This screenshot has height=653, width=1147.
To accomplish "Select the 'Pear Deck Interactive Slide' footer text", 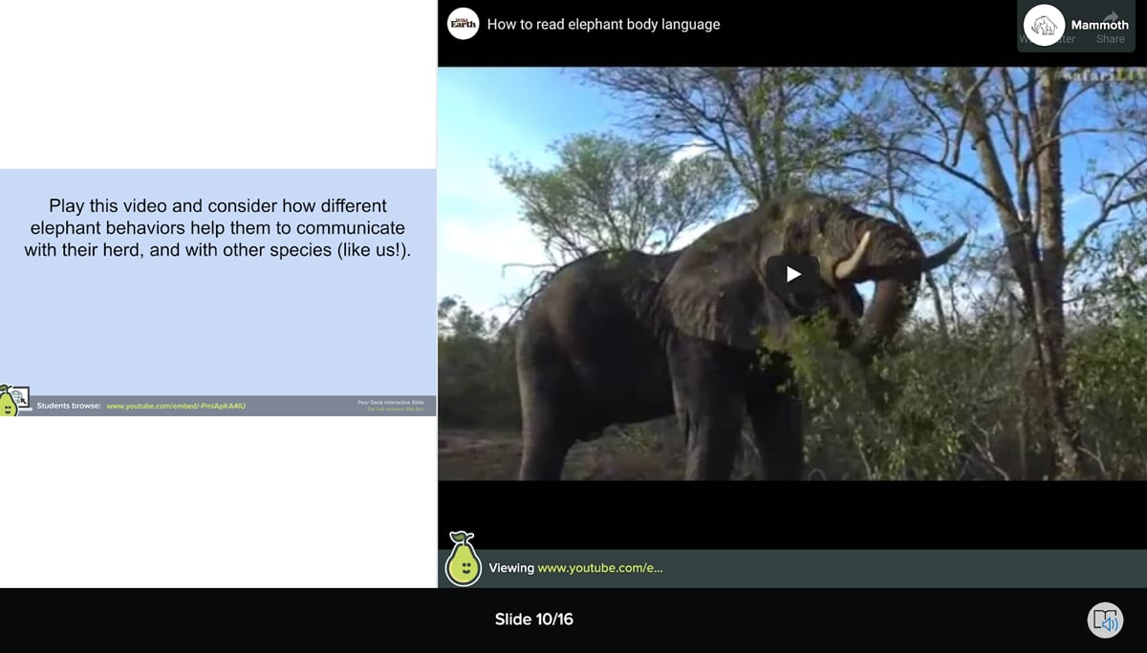I will click(x=390, y=403).
